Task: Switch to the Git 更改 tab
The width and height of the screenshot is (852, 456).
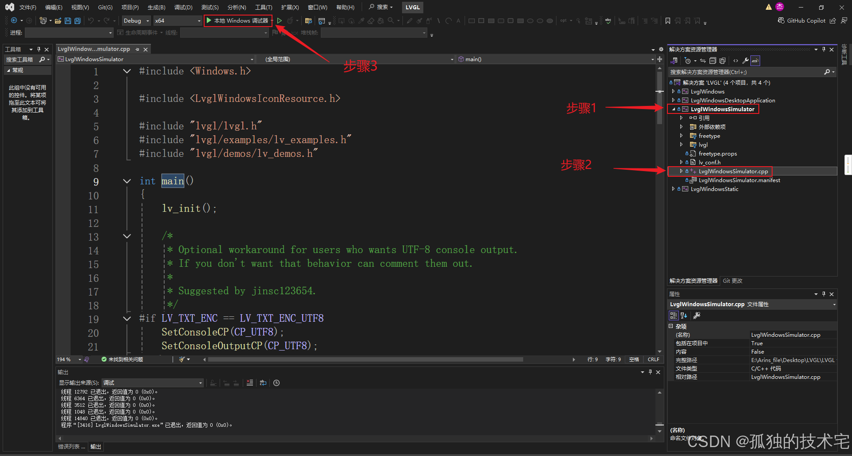Action: click(732, 281)
